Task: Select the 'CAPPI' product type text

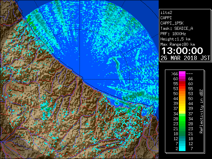Action: click(166, 18)
